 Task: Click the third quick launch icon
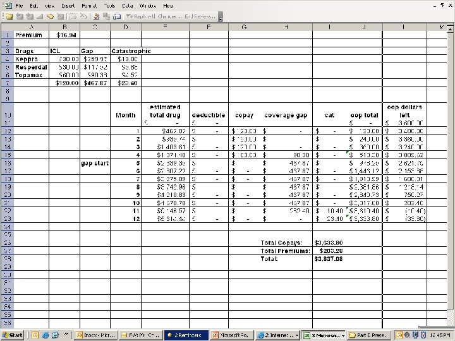point(55,335)
